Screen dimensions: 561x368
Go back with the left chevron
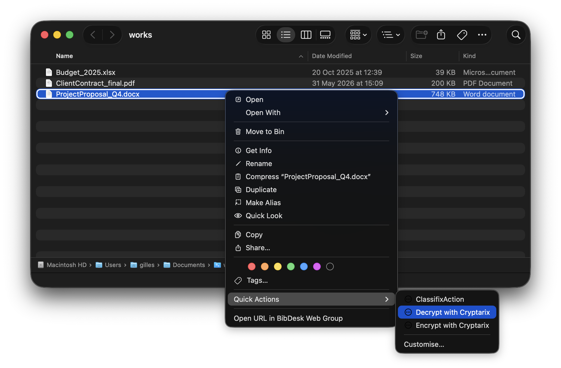click(93, 35)
